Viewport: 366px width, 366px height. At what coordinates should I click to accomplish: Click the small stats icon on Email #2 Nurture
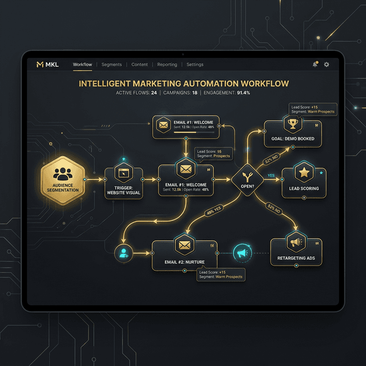pyautogui.click(x=212, y=245)
